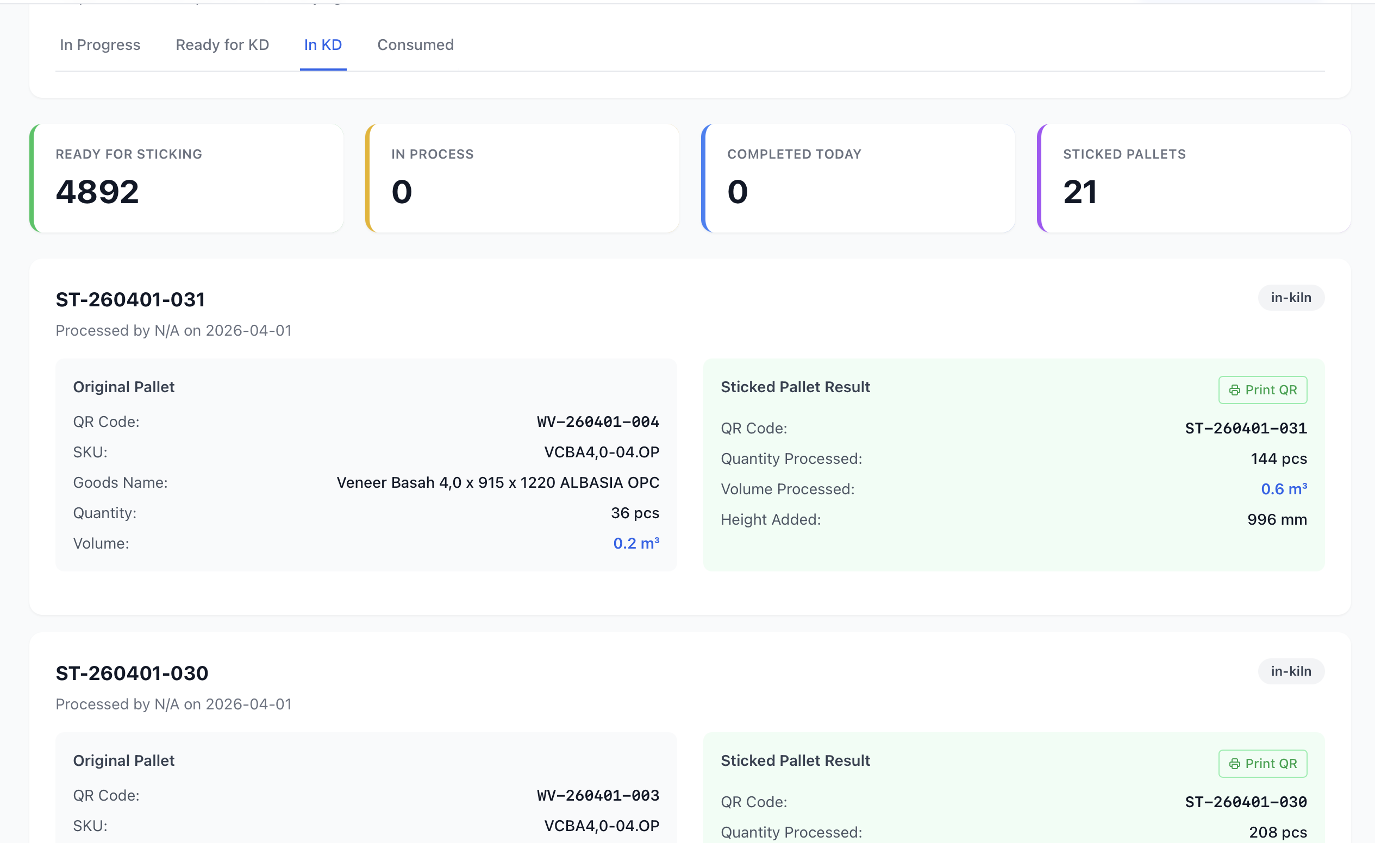Click printer icon in second Print QR button
1375x843 pixels.
tap(1234, 764)
